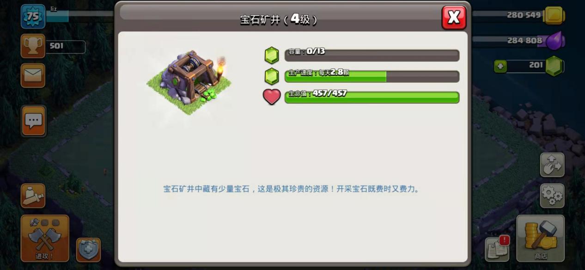The height and width of the screenshot is (270, 585).
Task: Open the news papers icon with alert
Action: (497, 248)
